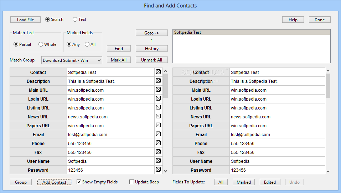Click the Find button
Screen dimensions: 341x193
coord(119,49)
